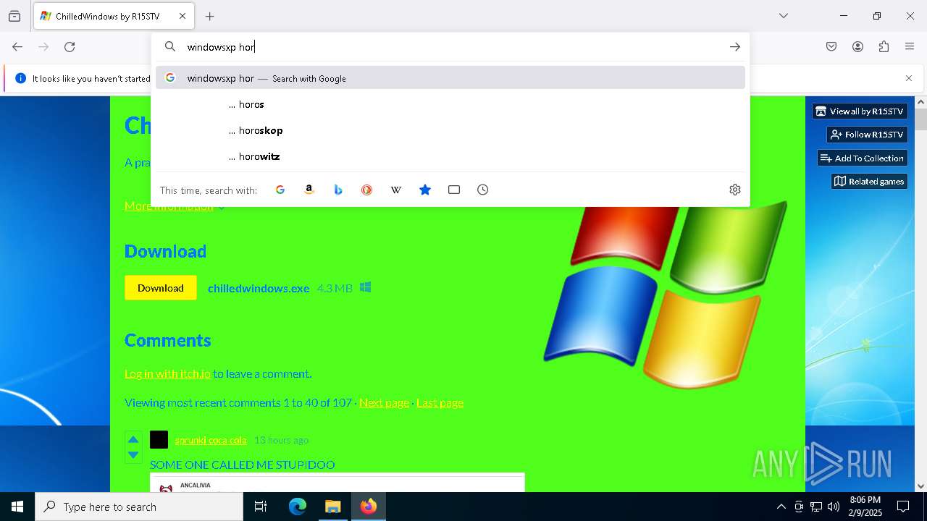The width and height of the screenshot is (927, 521).
Task: Open the list all tabs chevron
Action: 784,16
